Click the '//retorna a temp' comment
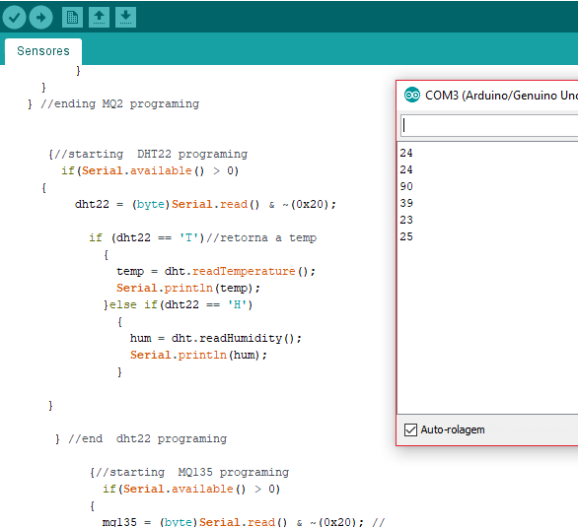 pyautogui.click(x=261, y=238)
